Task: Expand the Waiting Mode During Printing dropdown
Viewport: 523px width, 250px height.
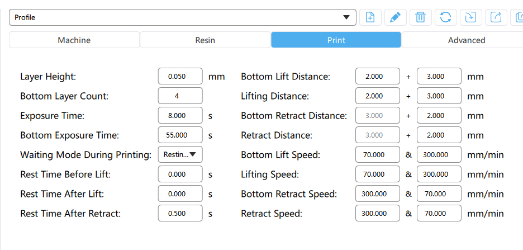Action: (x=180, y=154)
